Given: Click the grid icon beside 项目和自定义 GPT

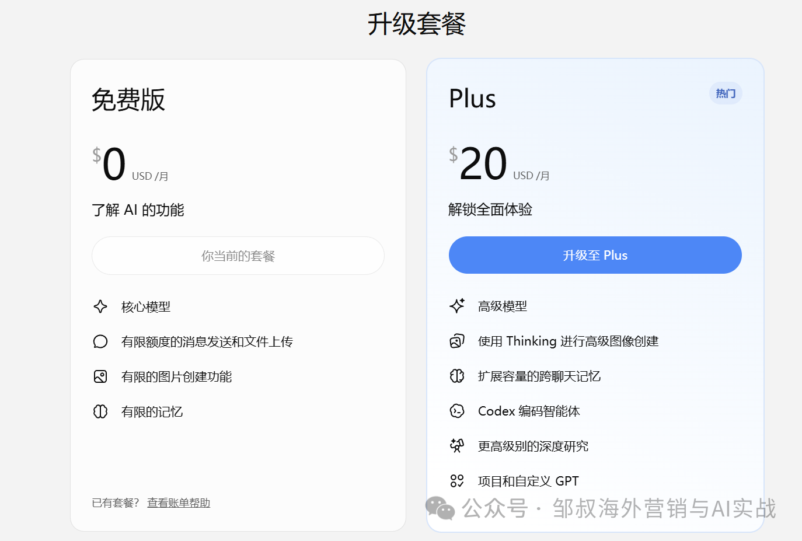Looking at the screenshot, I should (457, 481).
